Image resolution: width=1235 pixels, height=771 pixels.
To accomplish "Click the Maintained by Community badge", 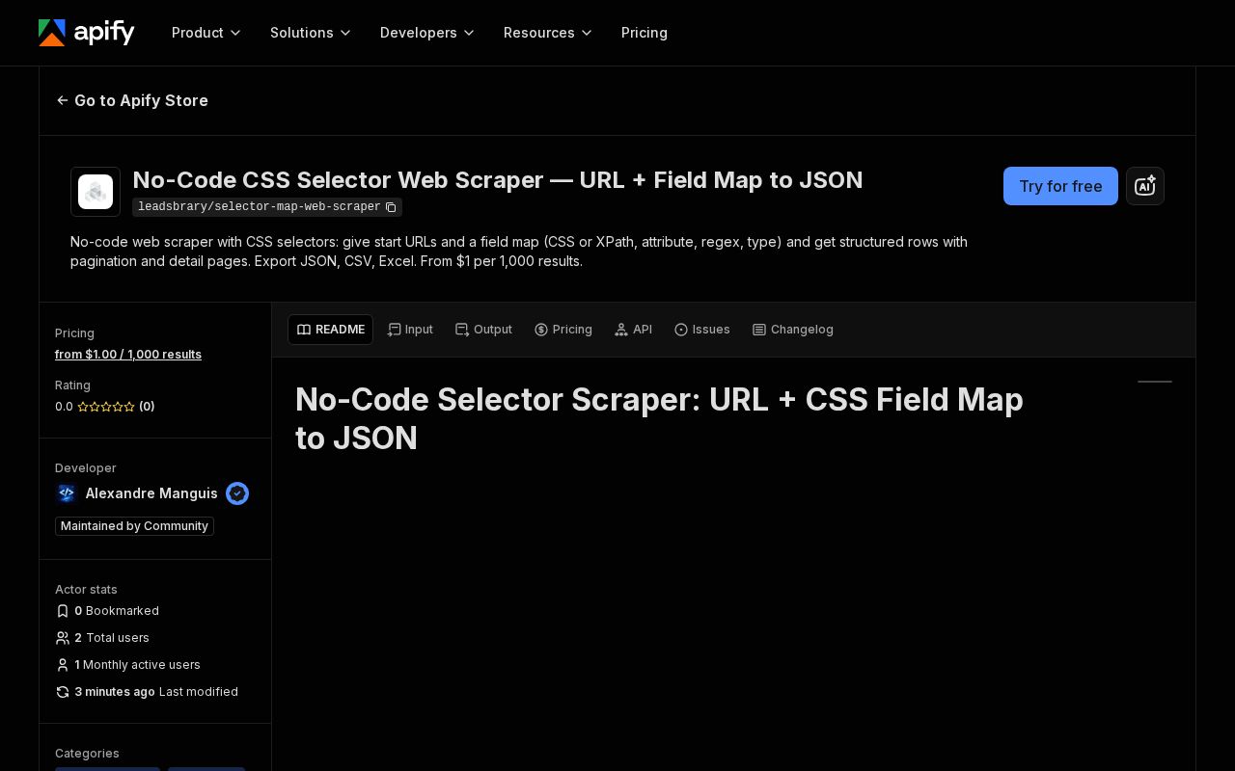I will pos(134,526).
